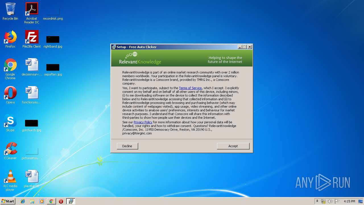This screenshot has width=364, height=205.
Task: Click the Opera taskbar icon
Action: [61, 201]
